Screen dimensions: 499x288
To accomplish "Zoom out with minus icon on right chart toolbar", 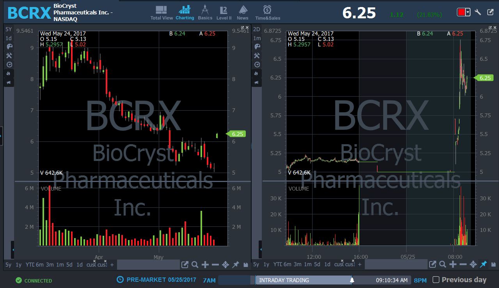I will coord(463,265).
